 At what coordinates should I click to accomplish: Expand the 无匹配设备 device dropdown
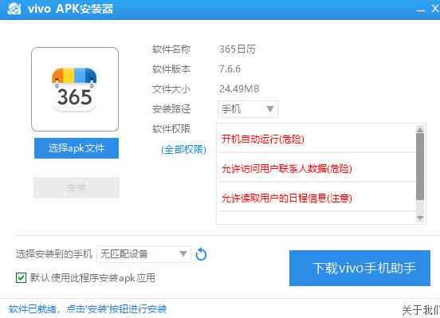(x=143, y=254)
